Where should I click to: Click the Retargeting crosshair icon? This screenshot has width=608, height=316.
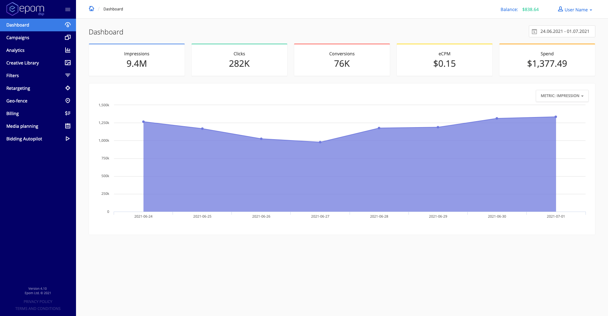(x=68, y=88)
